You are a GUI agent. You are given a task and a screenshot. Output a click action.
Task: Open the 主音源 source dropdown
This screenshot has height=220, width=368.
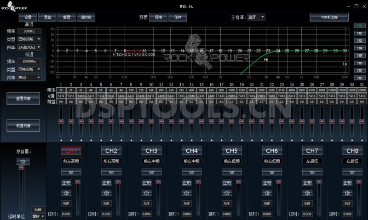(256, 17)
